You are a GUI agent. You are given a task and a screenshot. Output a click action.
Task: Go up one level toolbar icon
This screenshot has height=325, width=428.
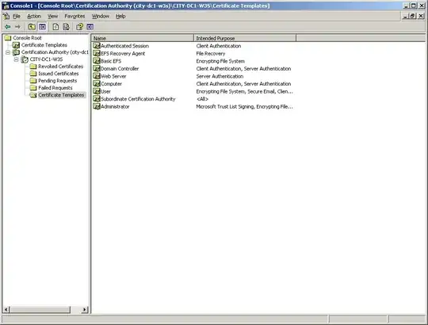coord(32,27)
